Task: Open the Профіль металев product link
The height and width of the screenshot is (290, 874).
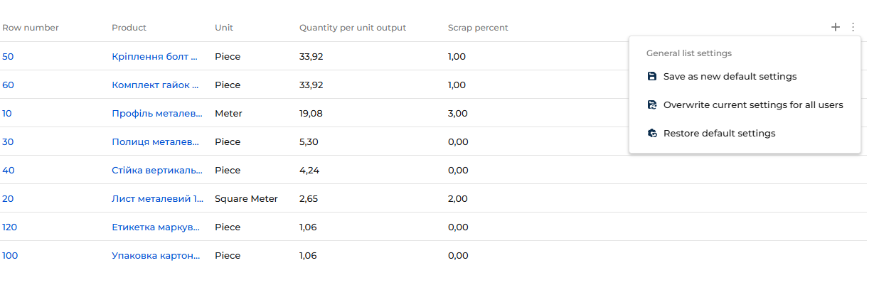Action: [x=154, y=113]
